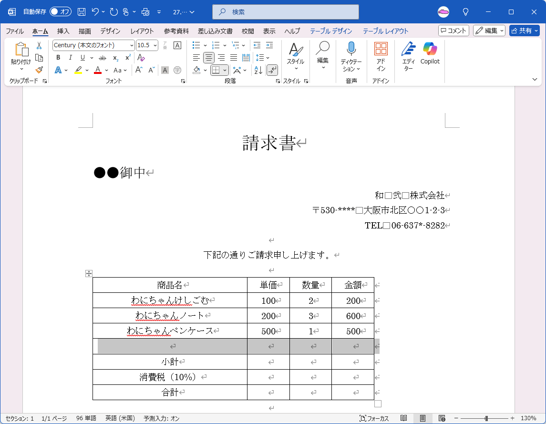Click the search box

tap(286, 12)
